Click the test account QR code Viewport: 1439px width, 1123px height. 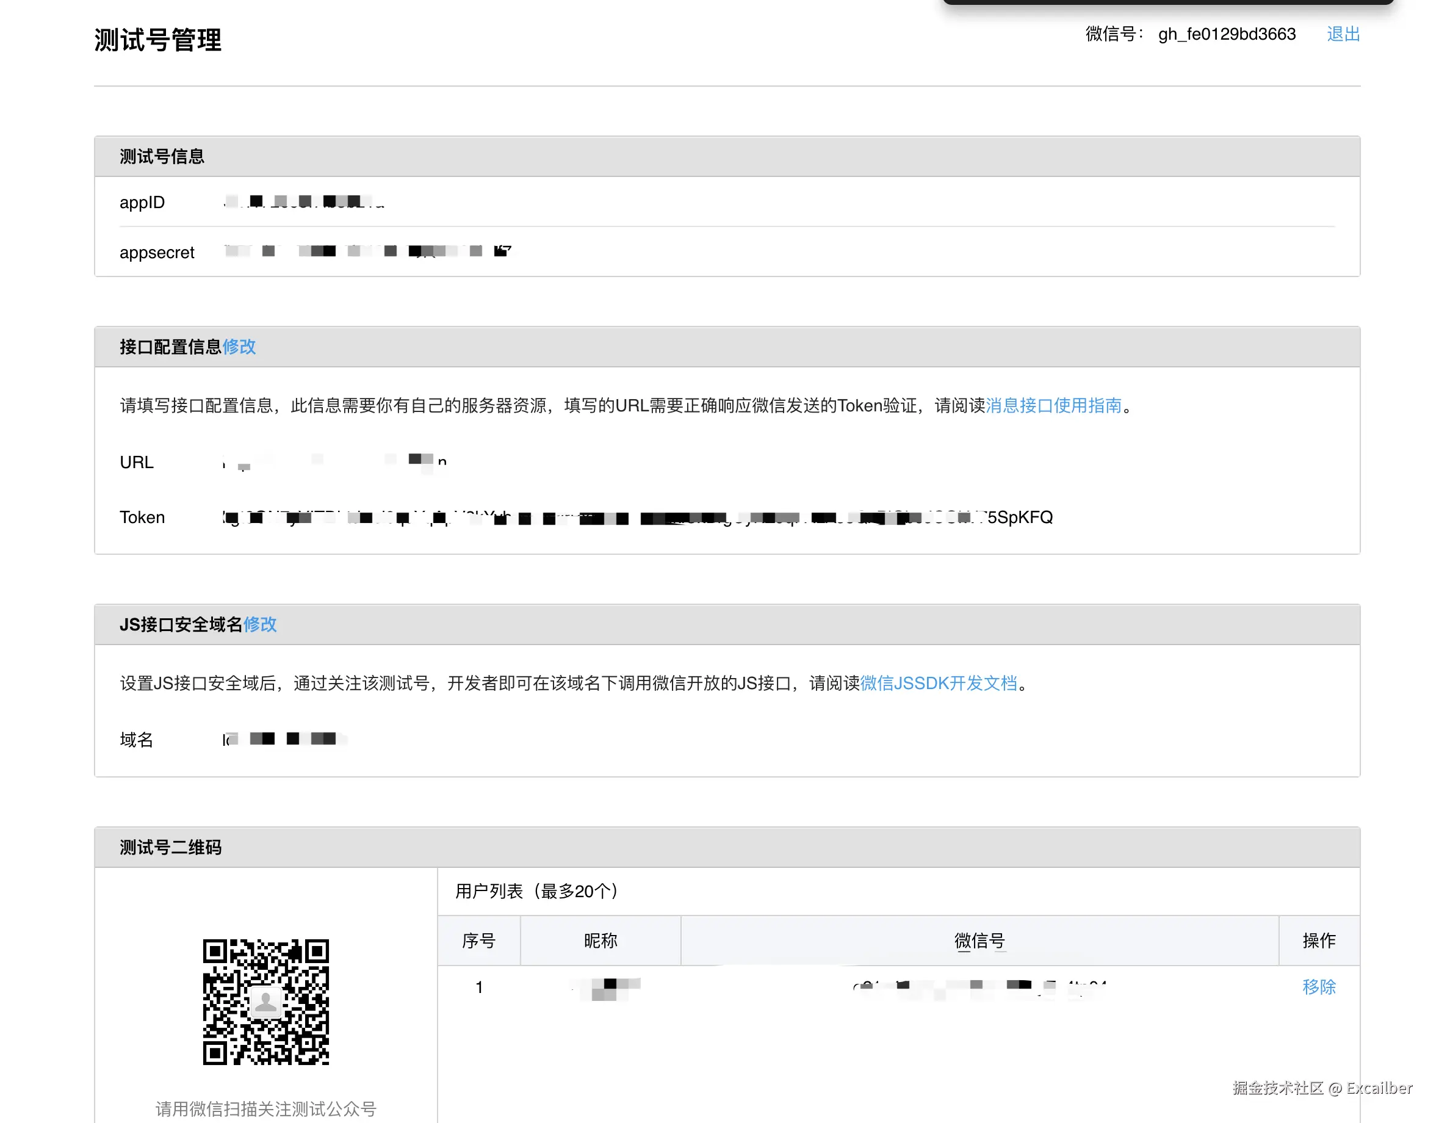point(265,1002)
